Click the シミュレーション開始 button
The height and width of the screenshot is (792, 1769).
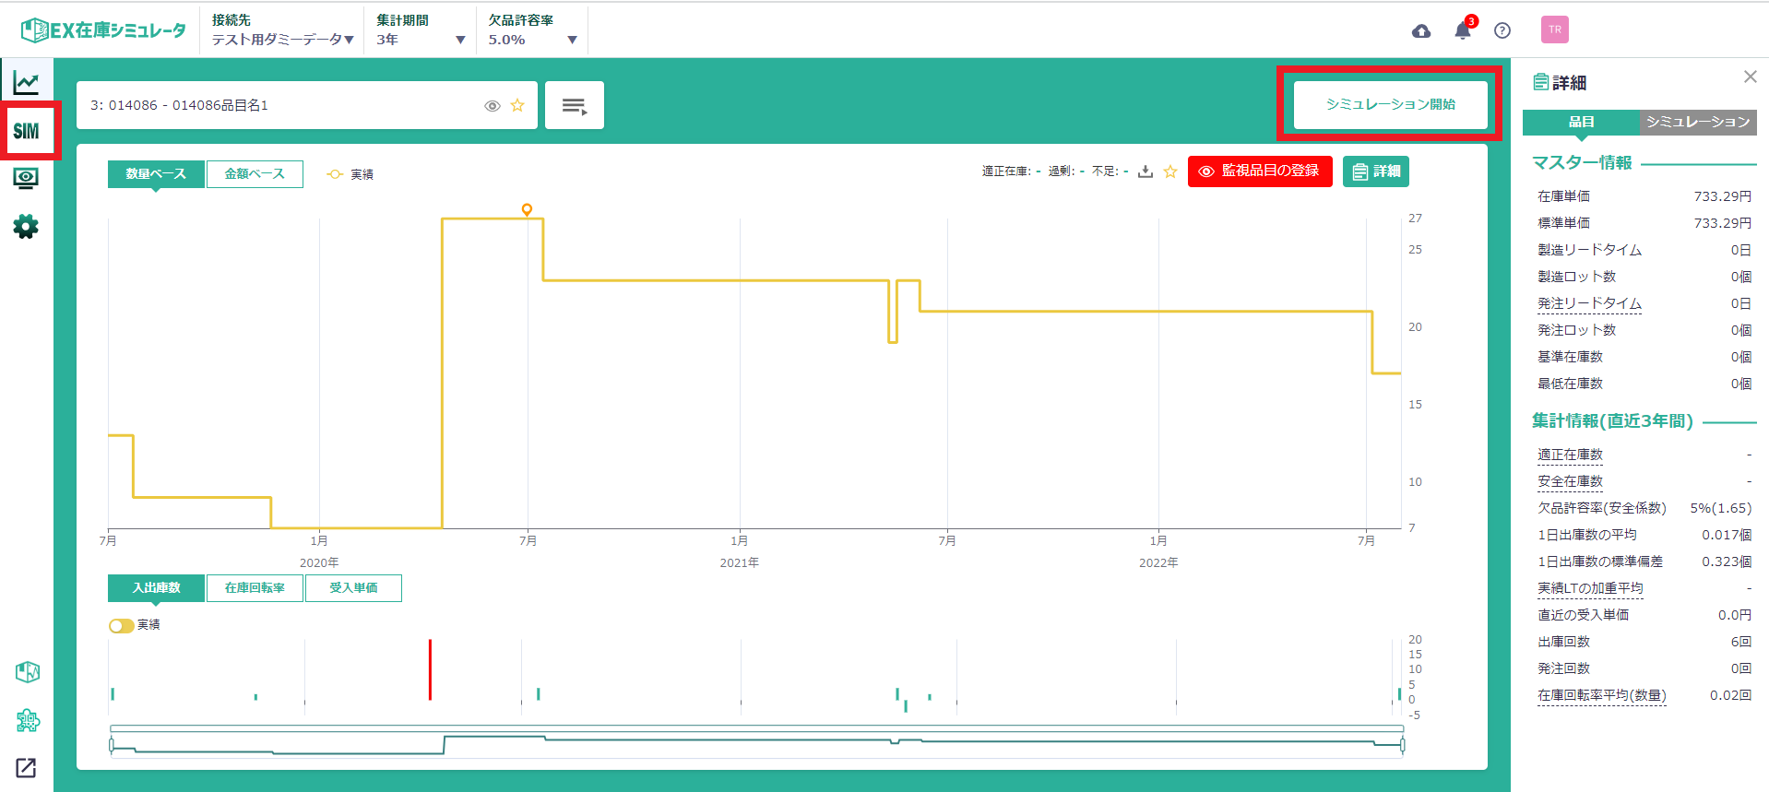1390,104
